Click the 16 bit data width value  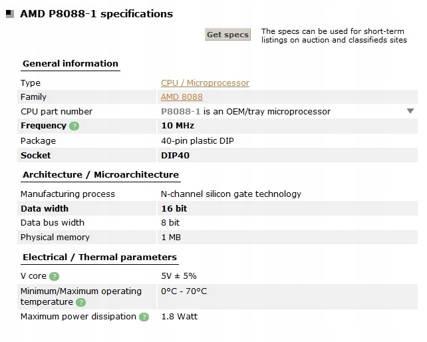point(174,209)
